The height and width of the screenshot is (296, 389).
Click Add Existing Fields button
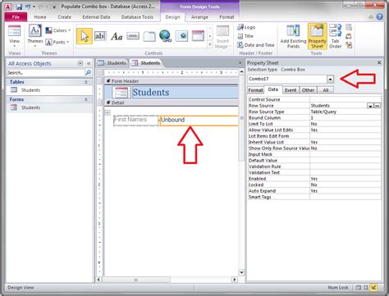(293, 37)
